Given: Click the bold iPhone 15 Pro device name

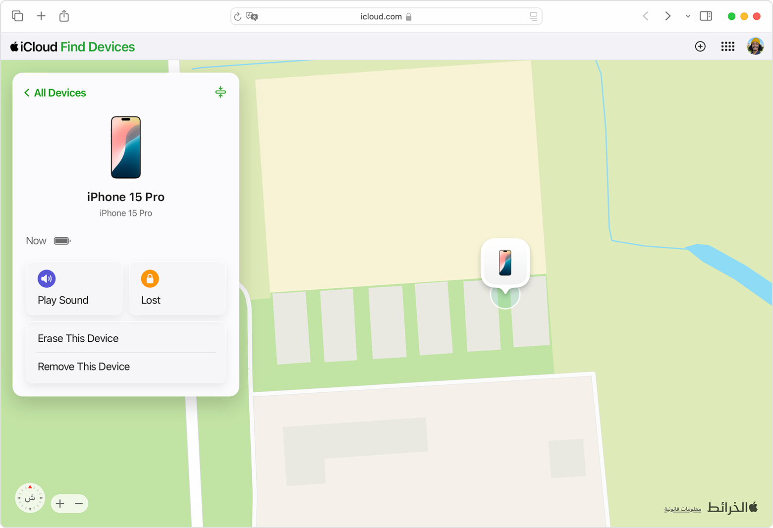Looking at the screenshot, I should click(126, 197).
